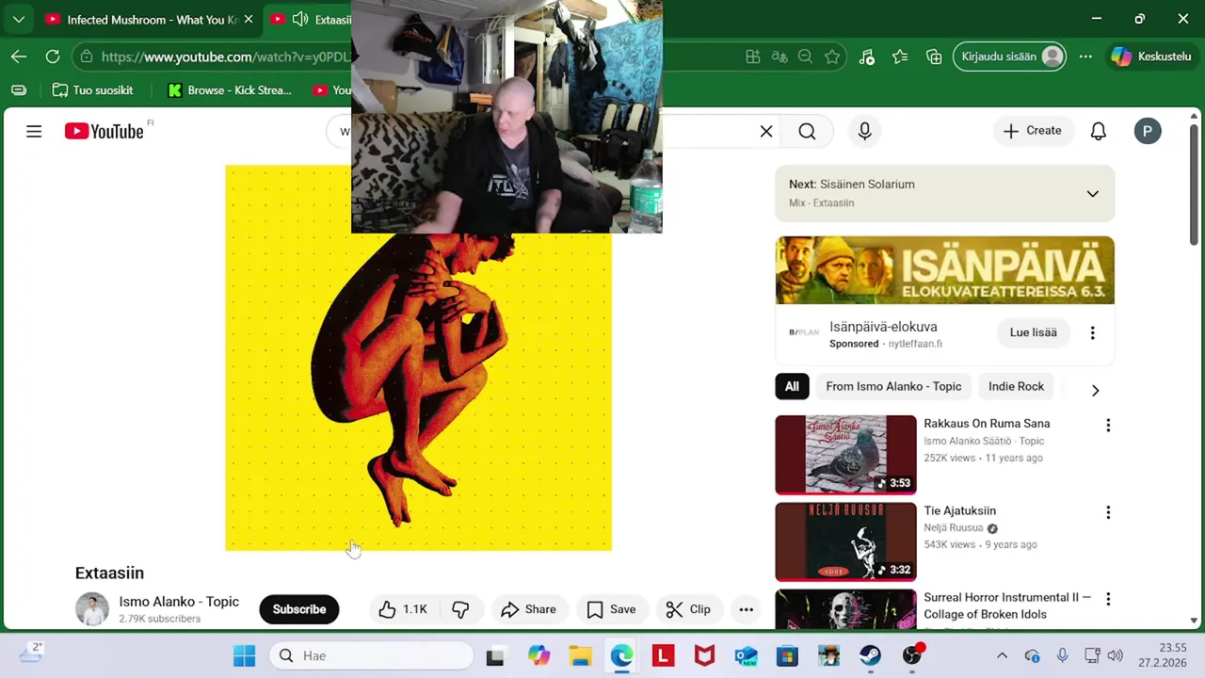Open the YouTube guide hamburger menu
This screenshot has height=678, width=1205.
coord(34,131)
